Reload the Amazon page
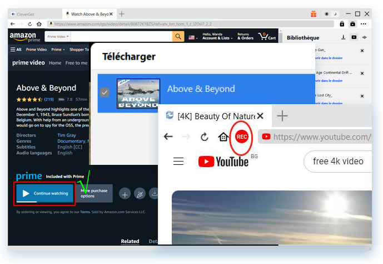Viewport: 383px width, 264px height. (x=30, y=24)
